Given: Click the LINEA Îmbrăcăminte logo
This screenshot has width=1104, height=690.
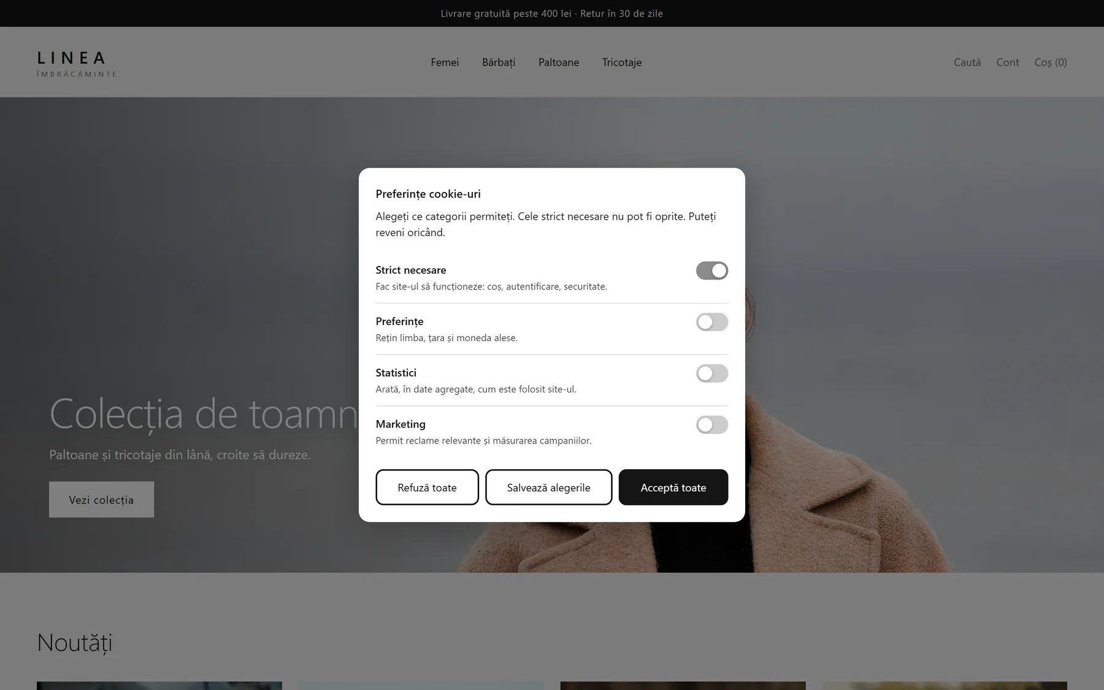Looking at the screenshot, I should coord(77,64).
